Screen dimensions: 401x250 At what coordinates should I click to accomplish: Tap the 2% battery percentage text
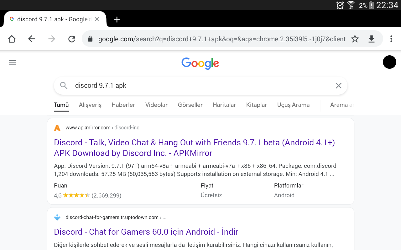[363, 5]
